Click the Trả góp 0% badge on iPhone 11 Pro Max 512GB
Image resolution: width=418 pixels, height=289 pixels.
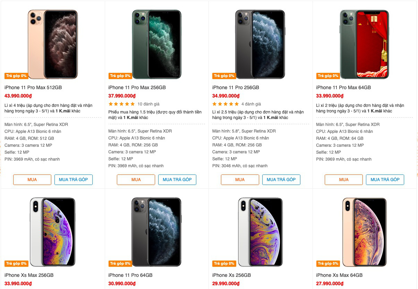(x=16, y=76)
